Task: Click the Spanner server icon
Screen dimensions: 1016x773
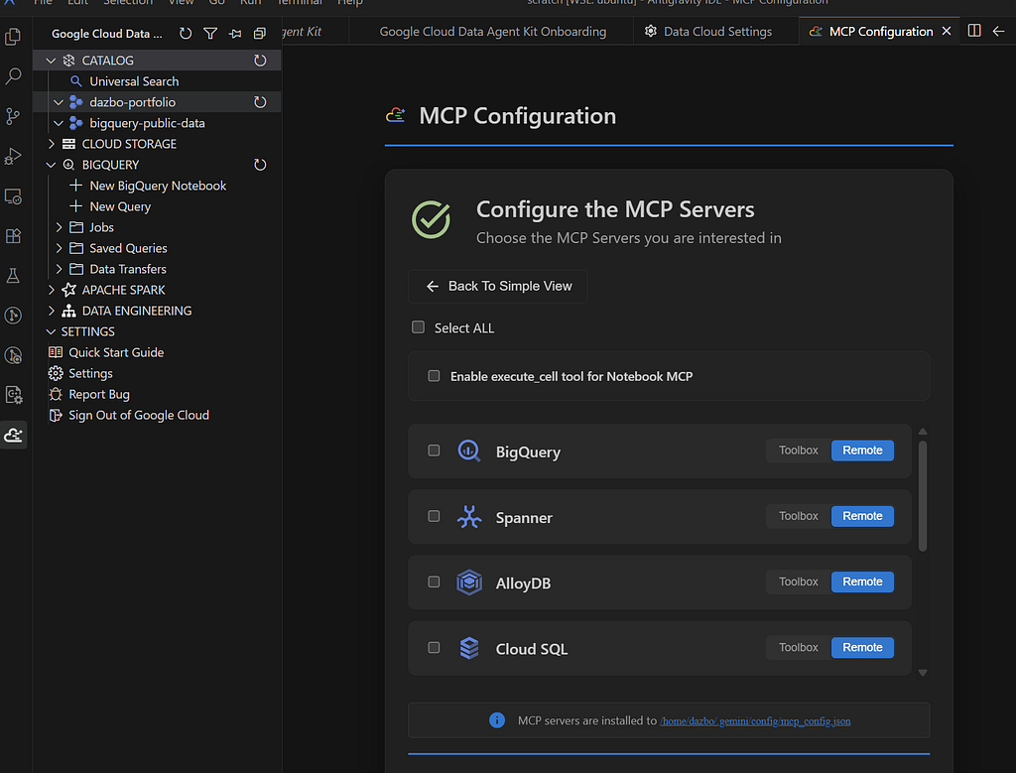Action: click(x=469, y=517)
